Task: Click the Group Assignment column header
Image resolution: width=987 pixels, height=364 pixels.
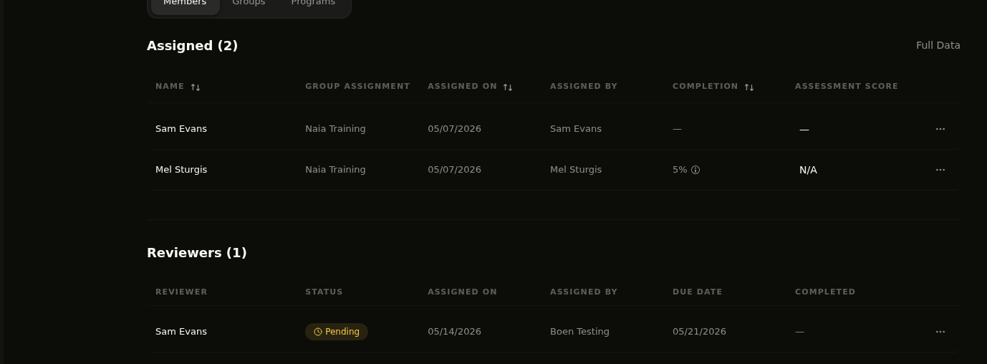Action: pyautogui.click(x=357, y=86)
